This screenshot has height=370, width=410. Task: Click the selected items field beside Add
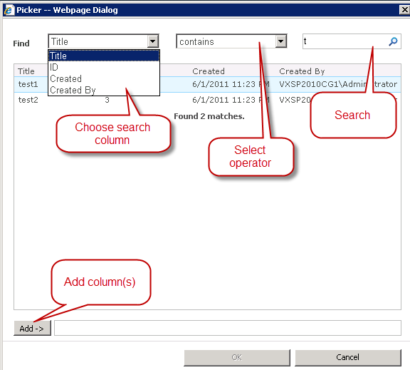228,328
